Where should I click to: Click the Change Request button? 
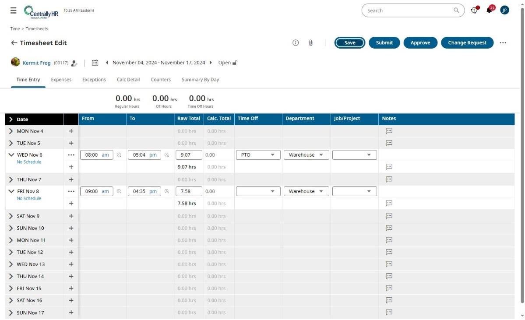click(467, 43)
